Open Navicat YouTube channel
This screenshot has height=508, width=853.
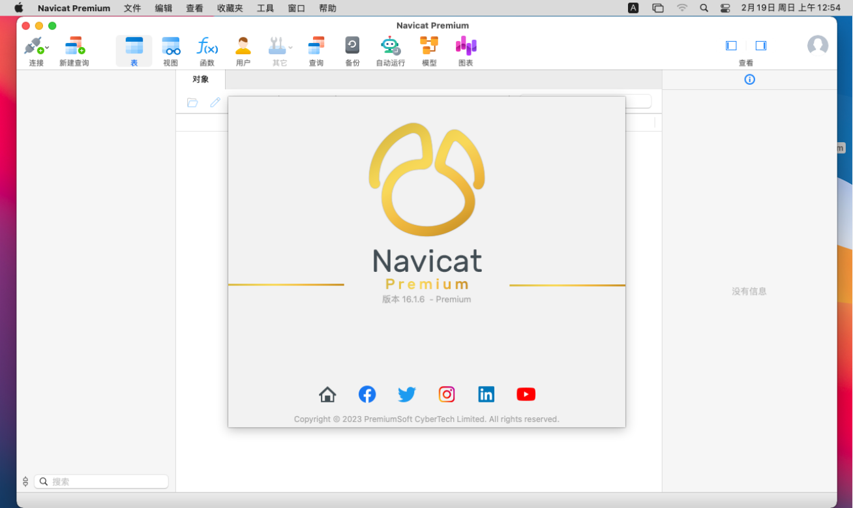tap(526, 395)
